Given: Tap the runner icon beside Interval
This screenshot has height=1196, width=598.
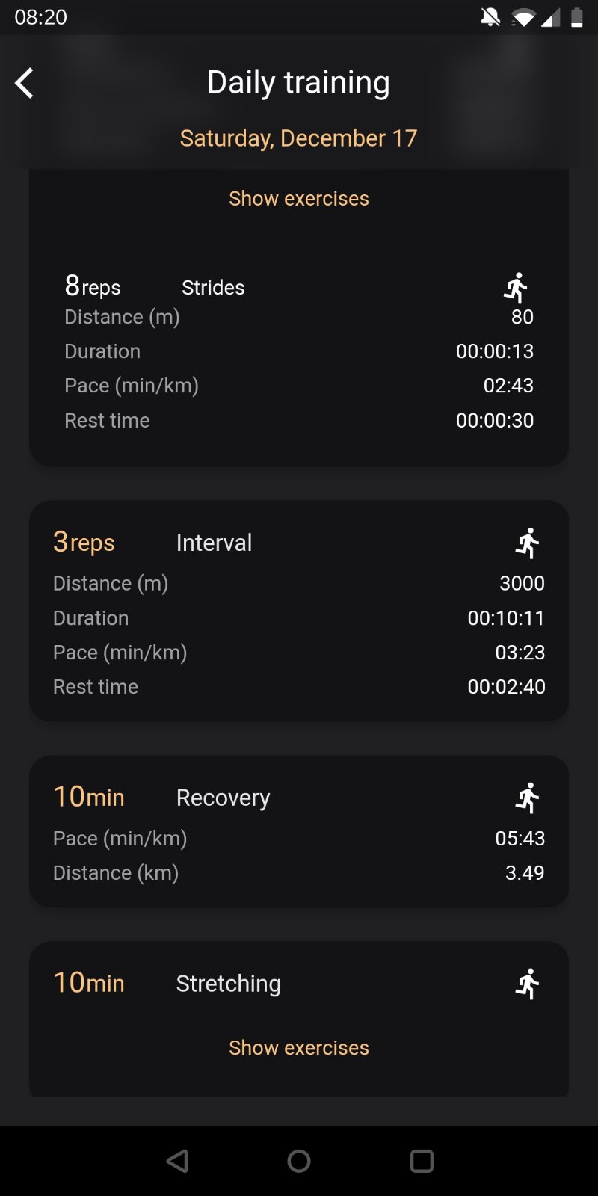Looking at the screenshot, I should pos(528,543).
